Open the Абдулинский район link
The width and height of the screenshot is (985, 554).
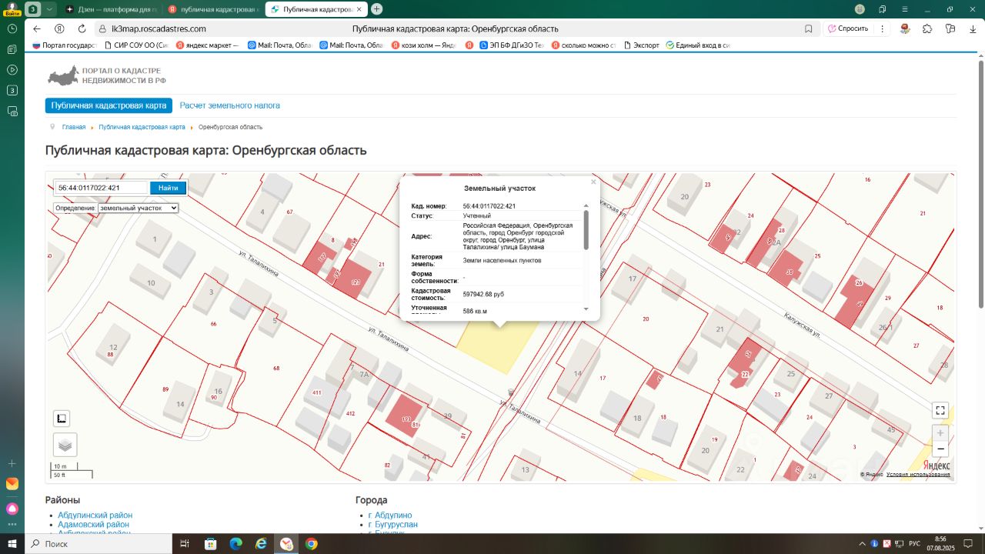coord(95,515)
